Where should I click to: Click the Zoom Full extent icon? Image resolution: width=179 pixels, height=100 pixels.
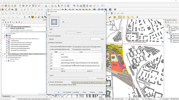point(33,6)
